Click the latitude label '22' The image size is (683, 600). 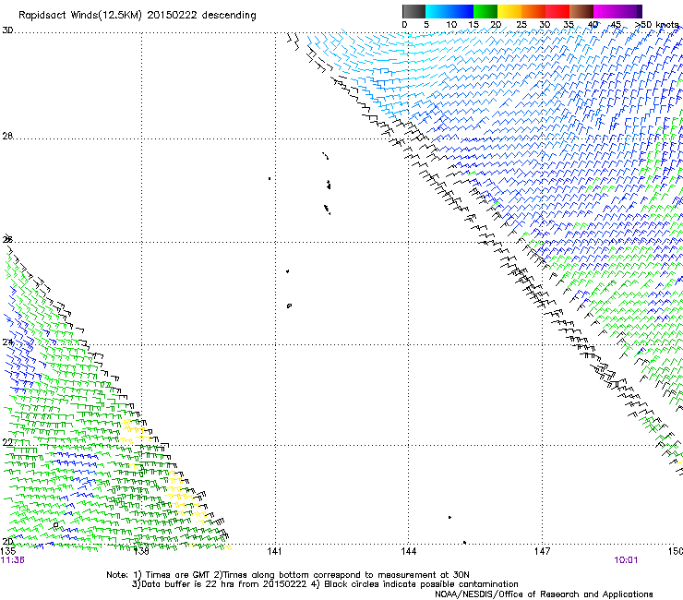(7, 442)
